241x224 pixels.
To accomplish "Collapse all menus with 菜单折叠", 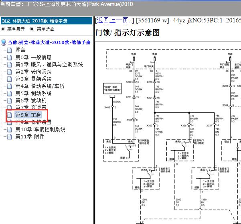I will click(x=46, y=29).
